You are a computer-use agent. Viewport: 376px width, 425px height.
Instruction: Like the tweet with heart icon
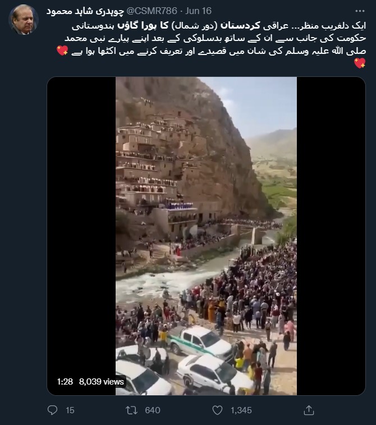click(217, 410)
